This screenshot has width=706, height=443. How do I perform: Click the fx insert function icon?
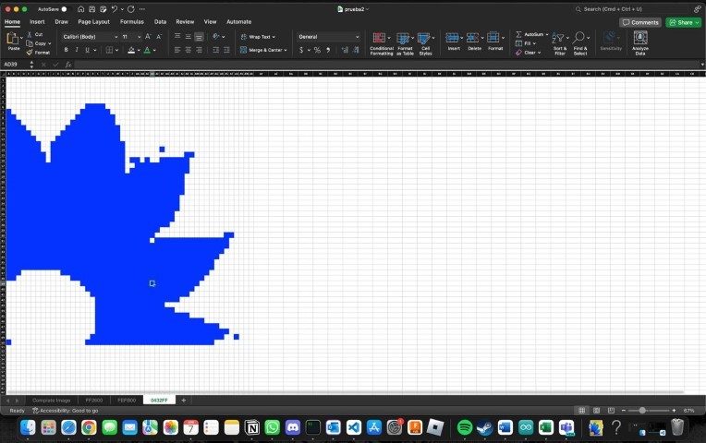click(68, 65)
